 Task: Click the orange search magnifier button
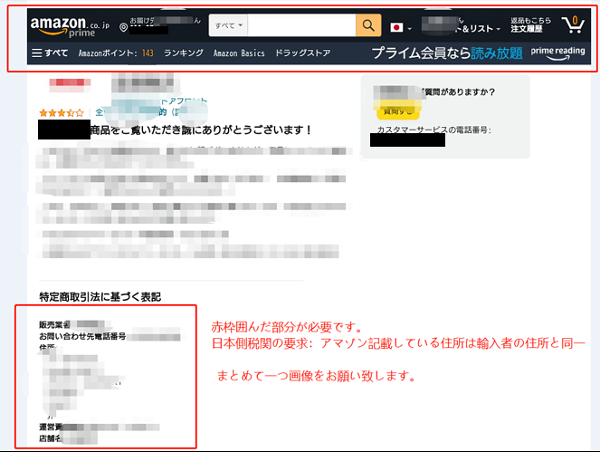(x=368, y=24)
